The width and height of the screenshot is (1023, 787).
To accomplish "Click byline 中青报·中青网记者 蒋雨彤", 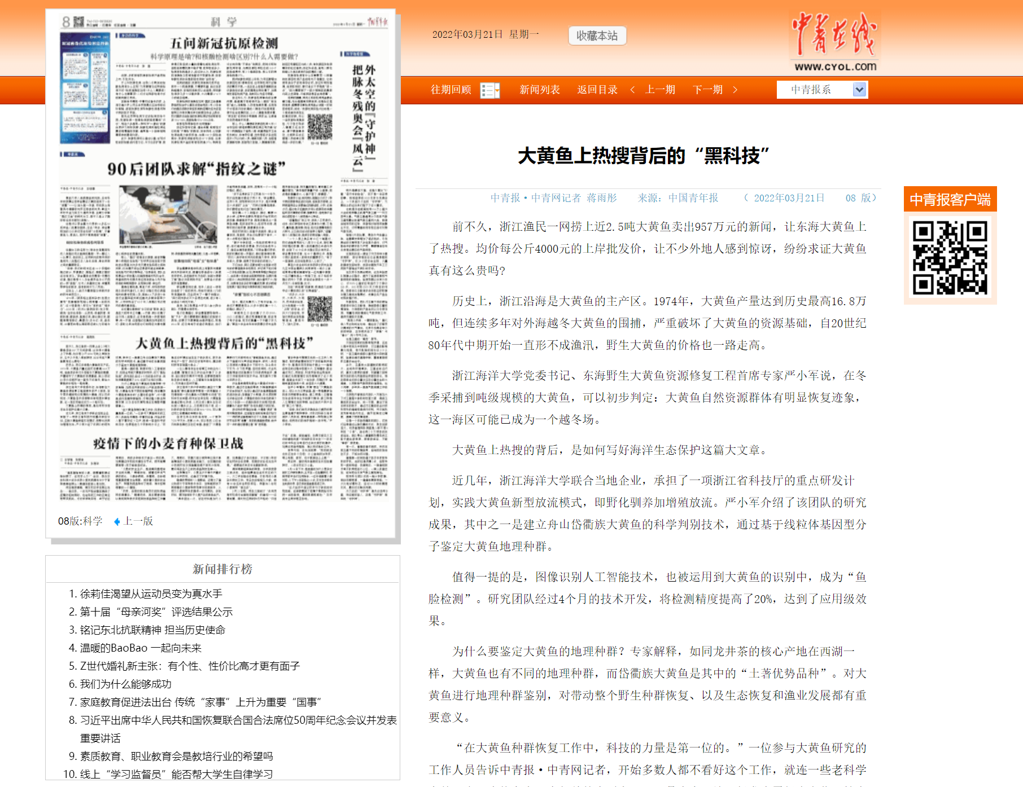I will pos(553,198).
